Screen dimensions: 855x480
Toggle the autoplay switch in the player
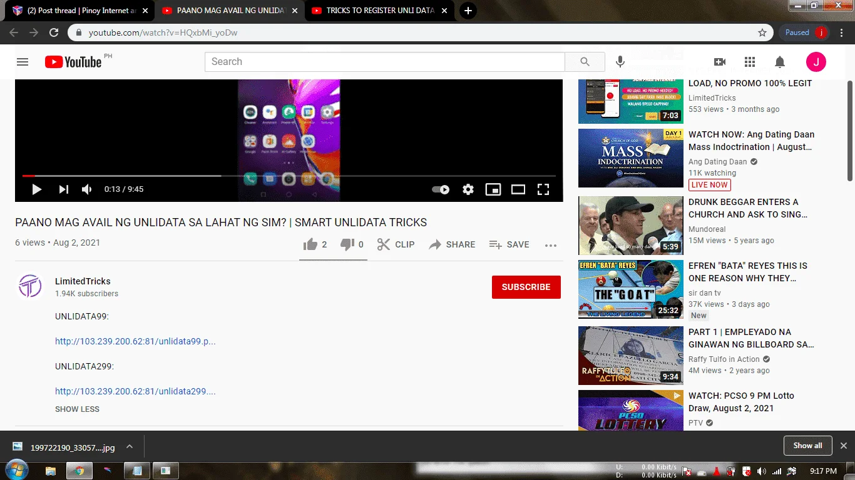441,189
